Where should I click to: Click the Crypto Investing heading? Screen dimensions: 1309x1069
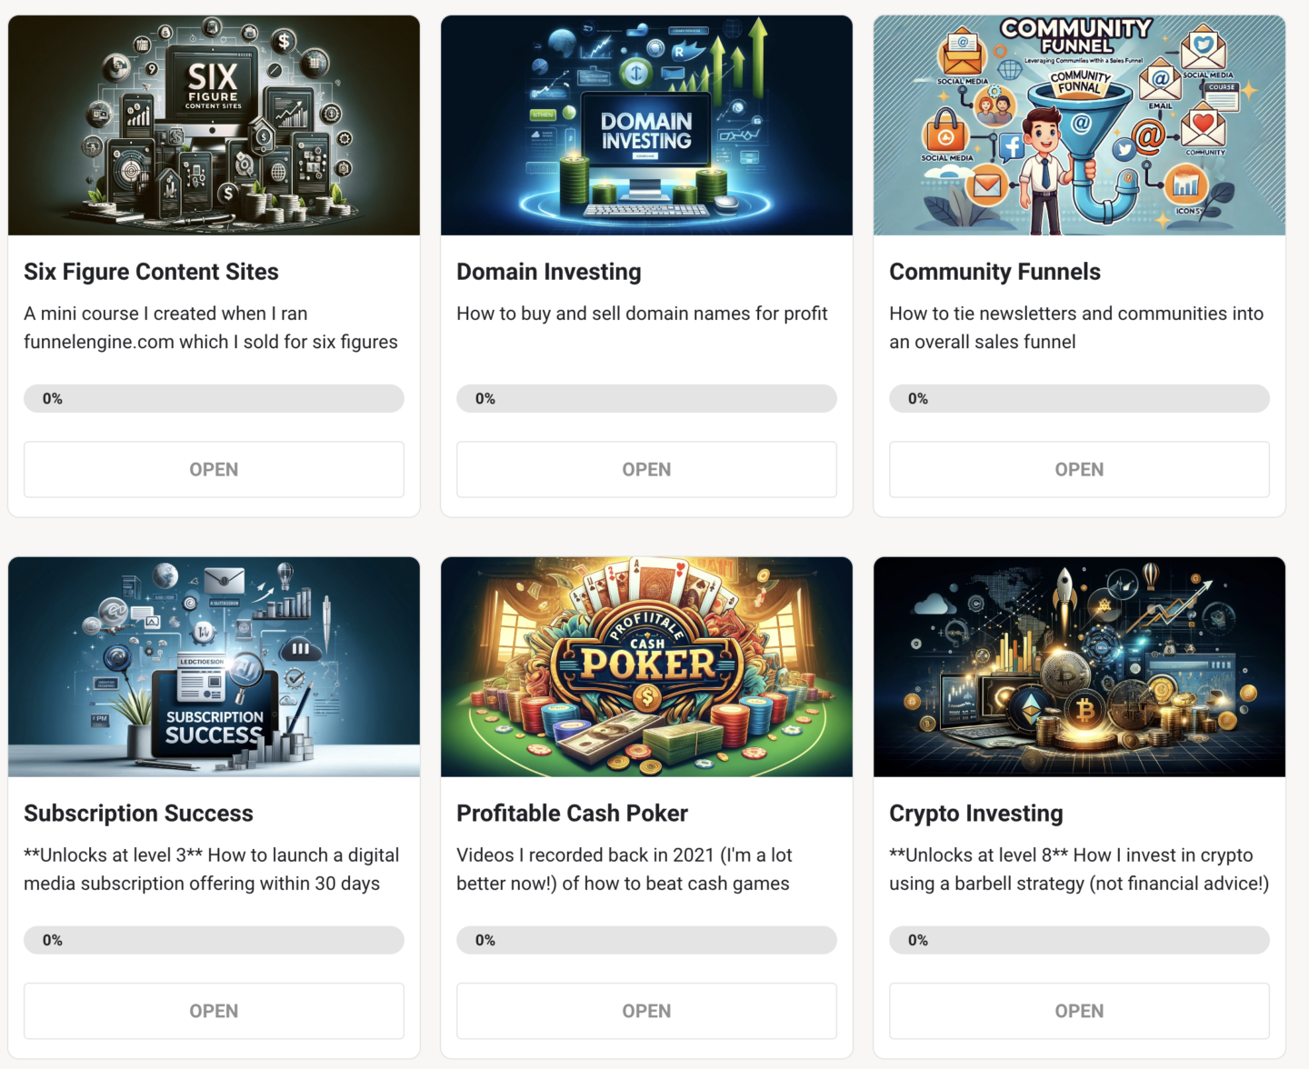976,814
